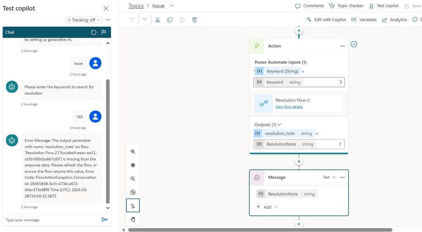Click the Paste clipboard icon

pos(182,19)
